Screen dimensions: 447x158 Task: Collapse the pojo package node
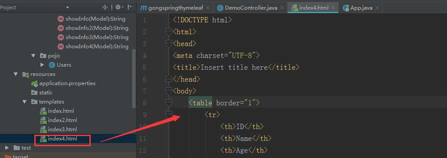[x=33, y=56]
